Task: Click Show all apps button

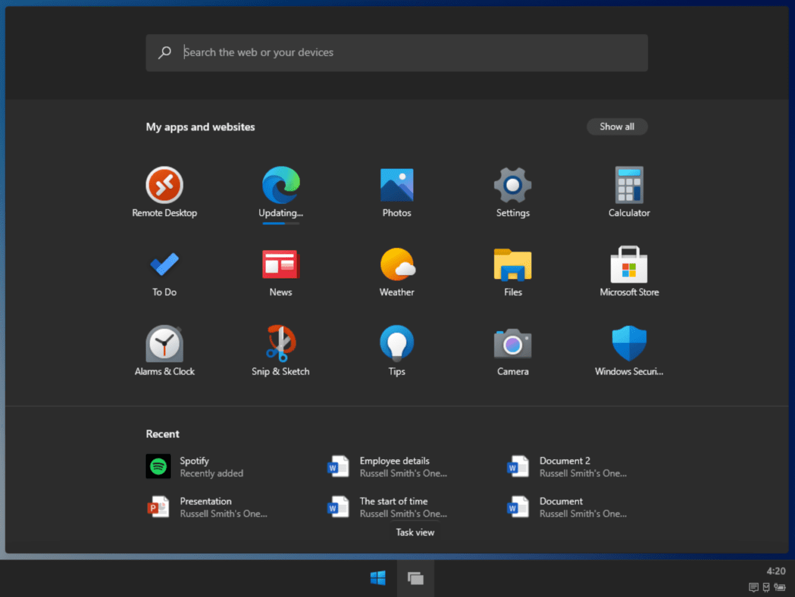Action: click(617, 127)
